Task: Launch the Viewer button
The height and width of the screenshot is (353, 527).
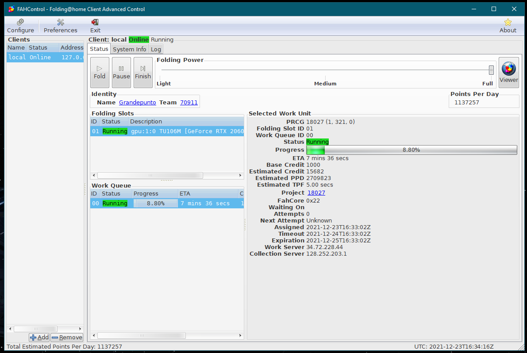Action: [x=508, y=72]
